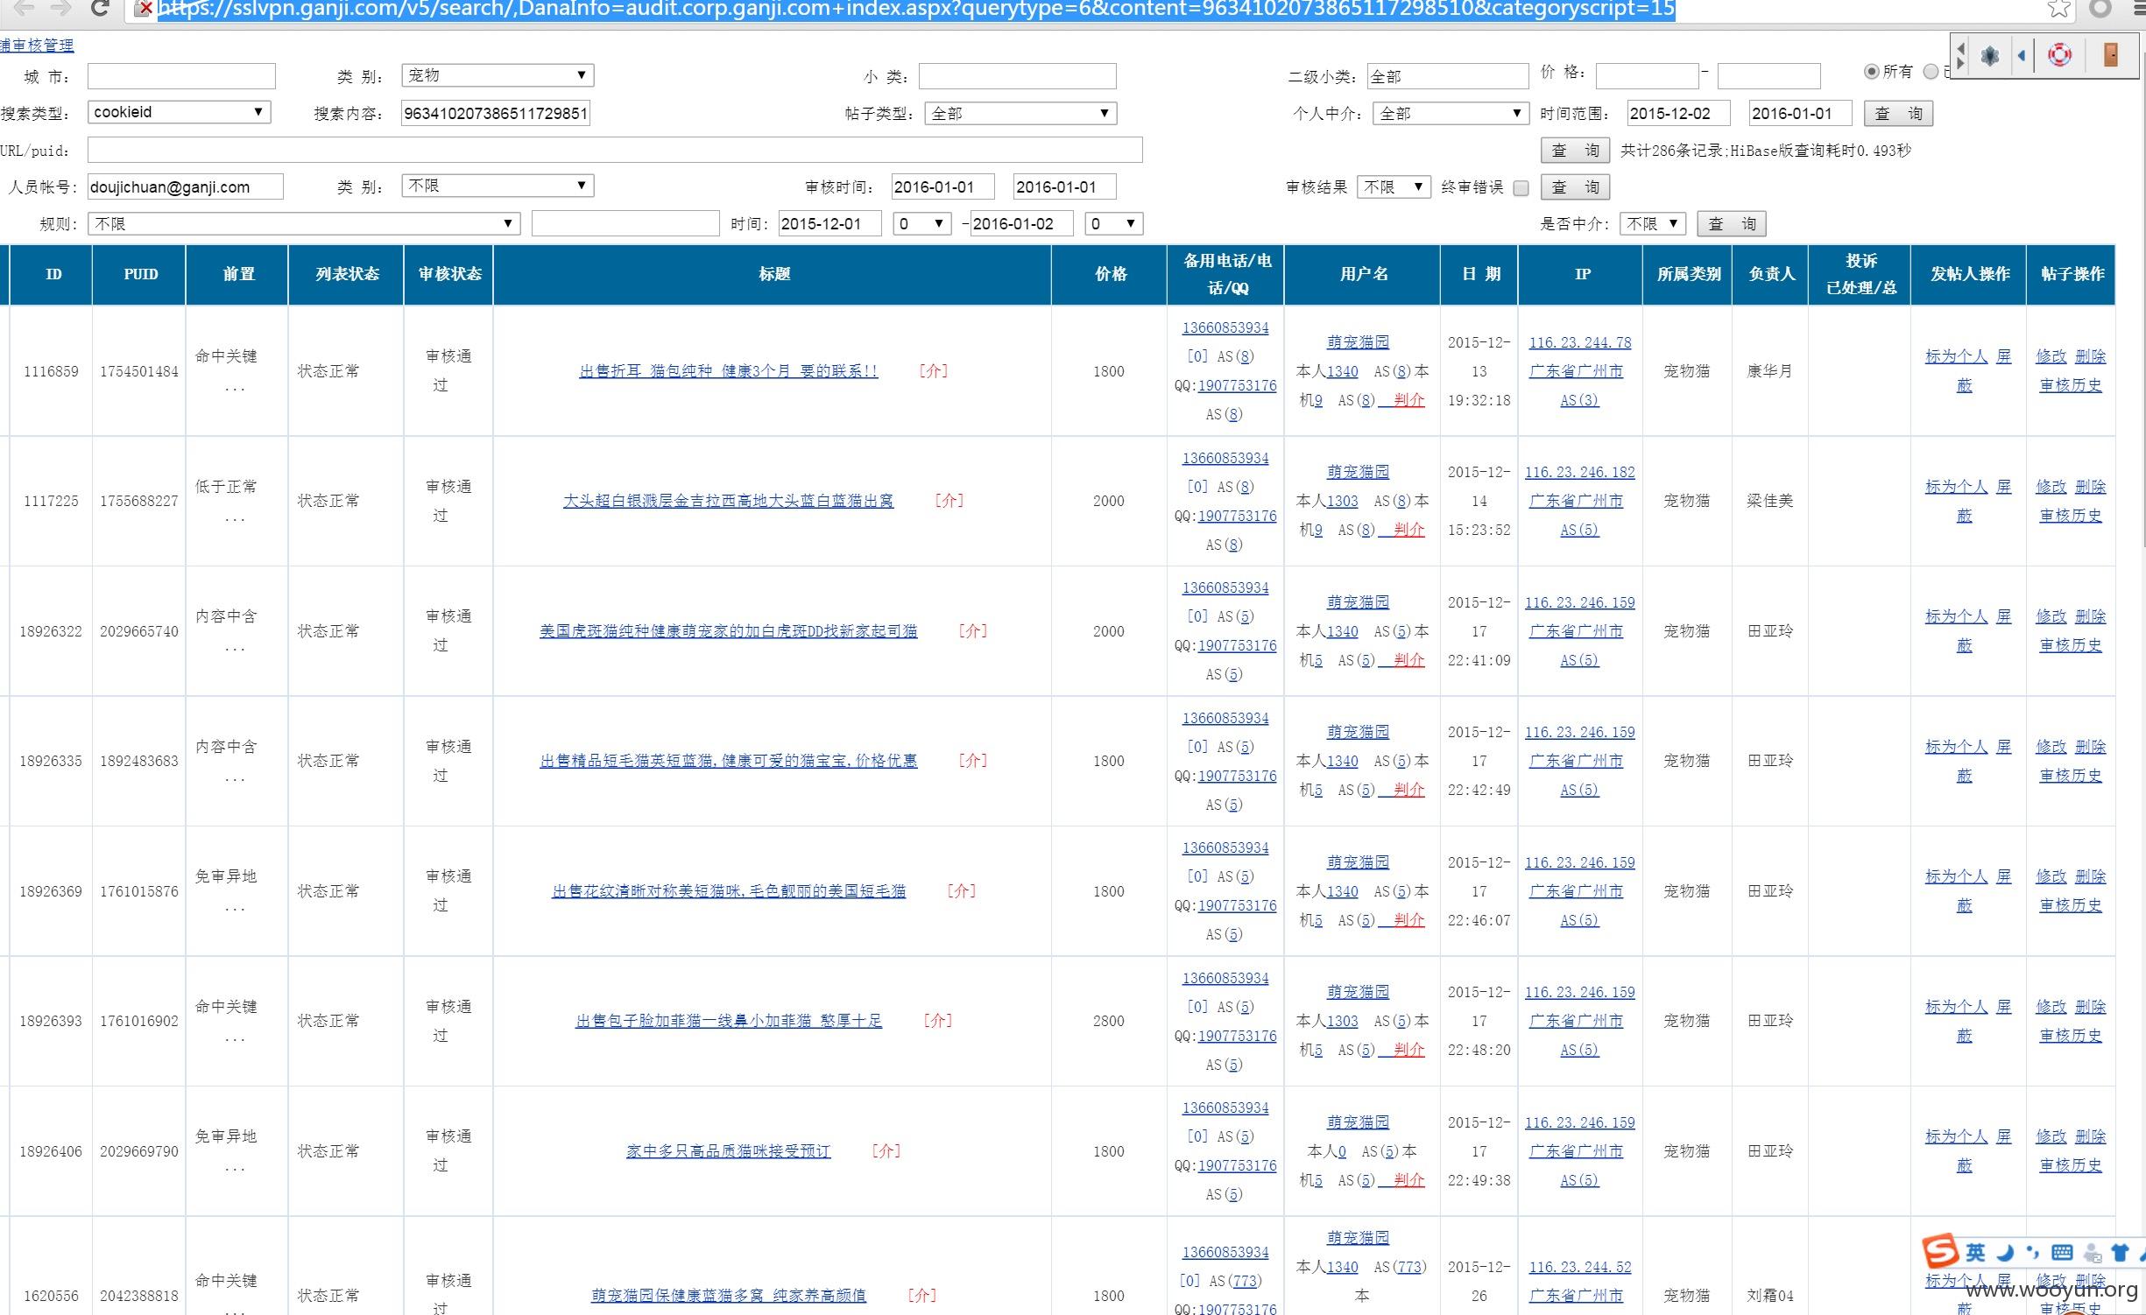Image resolution: width=2146 pixels, height=1315 pixels.
Task: Click the PUID column header
Action: click(139, 275)
